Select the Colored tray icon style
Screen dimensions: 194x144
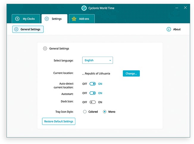click(85, 112)
